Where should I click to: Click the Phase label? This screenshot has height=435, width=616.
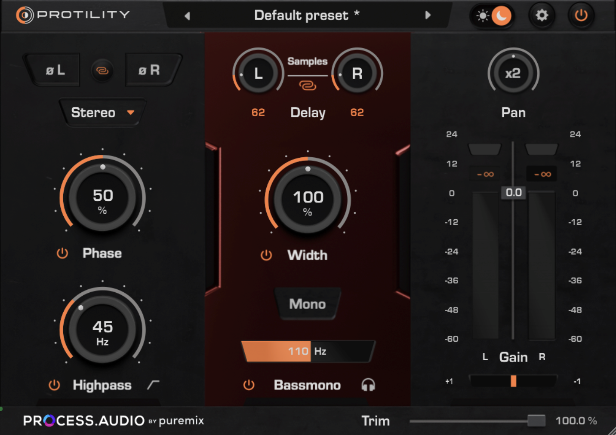tap(102, 253)
